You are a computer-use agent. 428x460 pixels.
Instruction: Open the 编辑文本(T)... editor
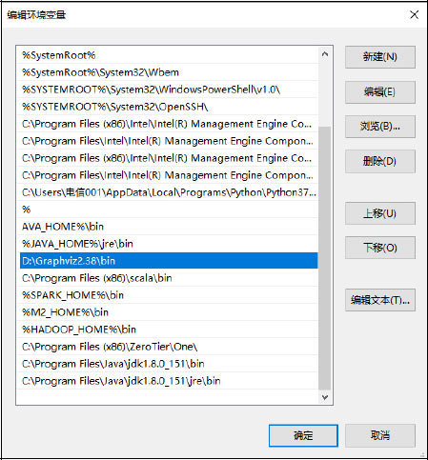pos(380,300)
